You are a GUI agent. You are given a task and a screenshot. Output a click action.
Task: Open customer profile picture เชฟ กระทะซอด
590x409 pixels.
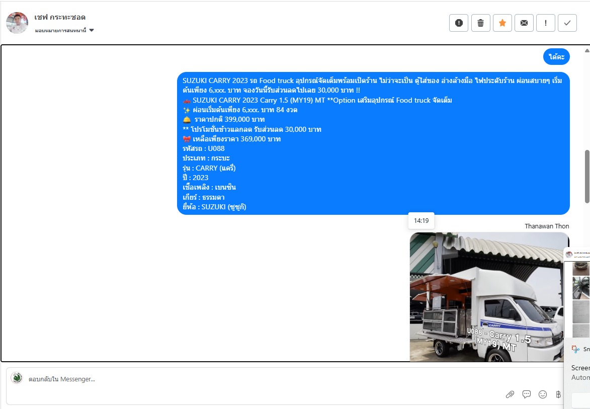17,23
